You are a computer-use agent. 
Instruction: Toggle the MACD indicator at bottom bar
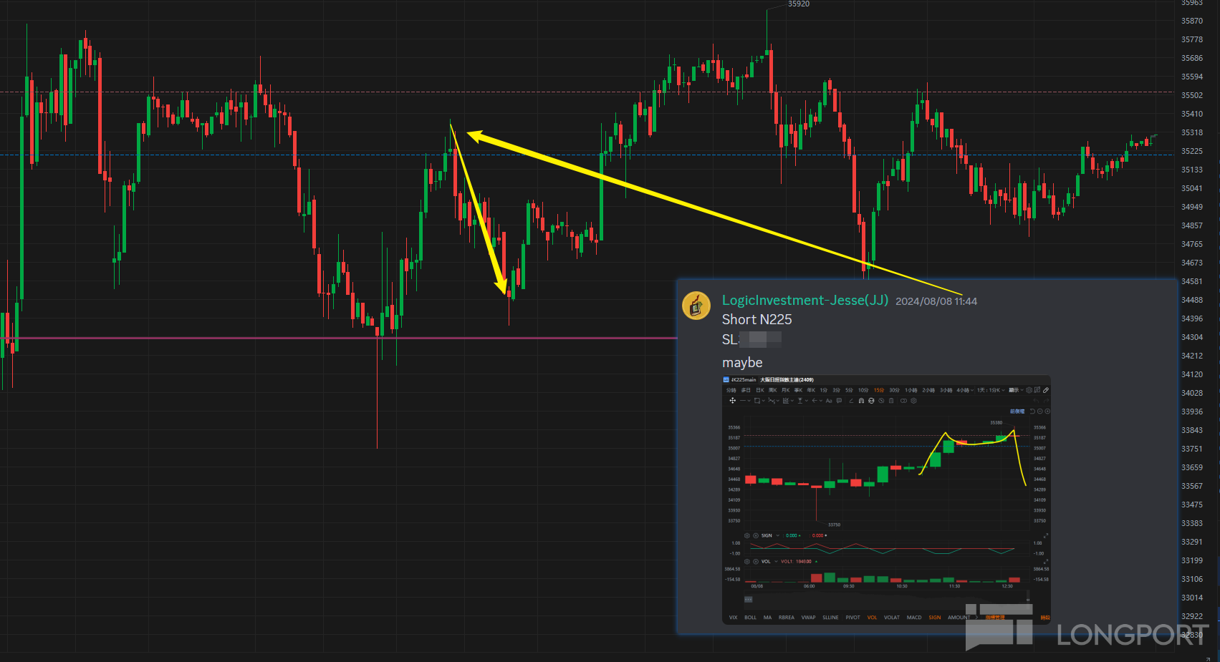914,617
